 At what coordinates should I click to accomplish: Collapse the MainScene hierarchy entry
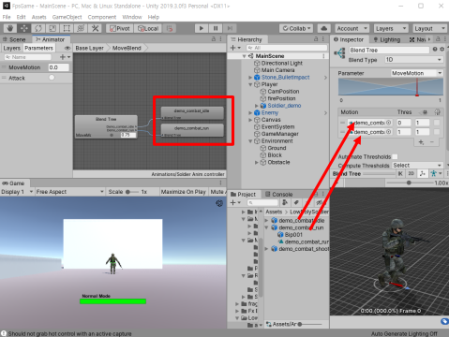tap(244, 56)
